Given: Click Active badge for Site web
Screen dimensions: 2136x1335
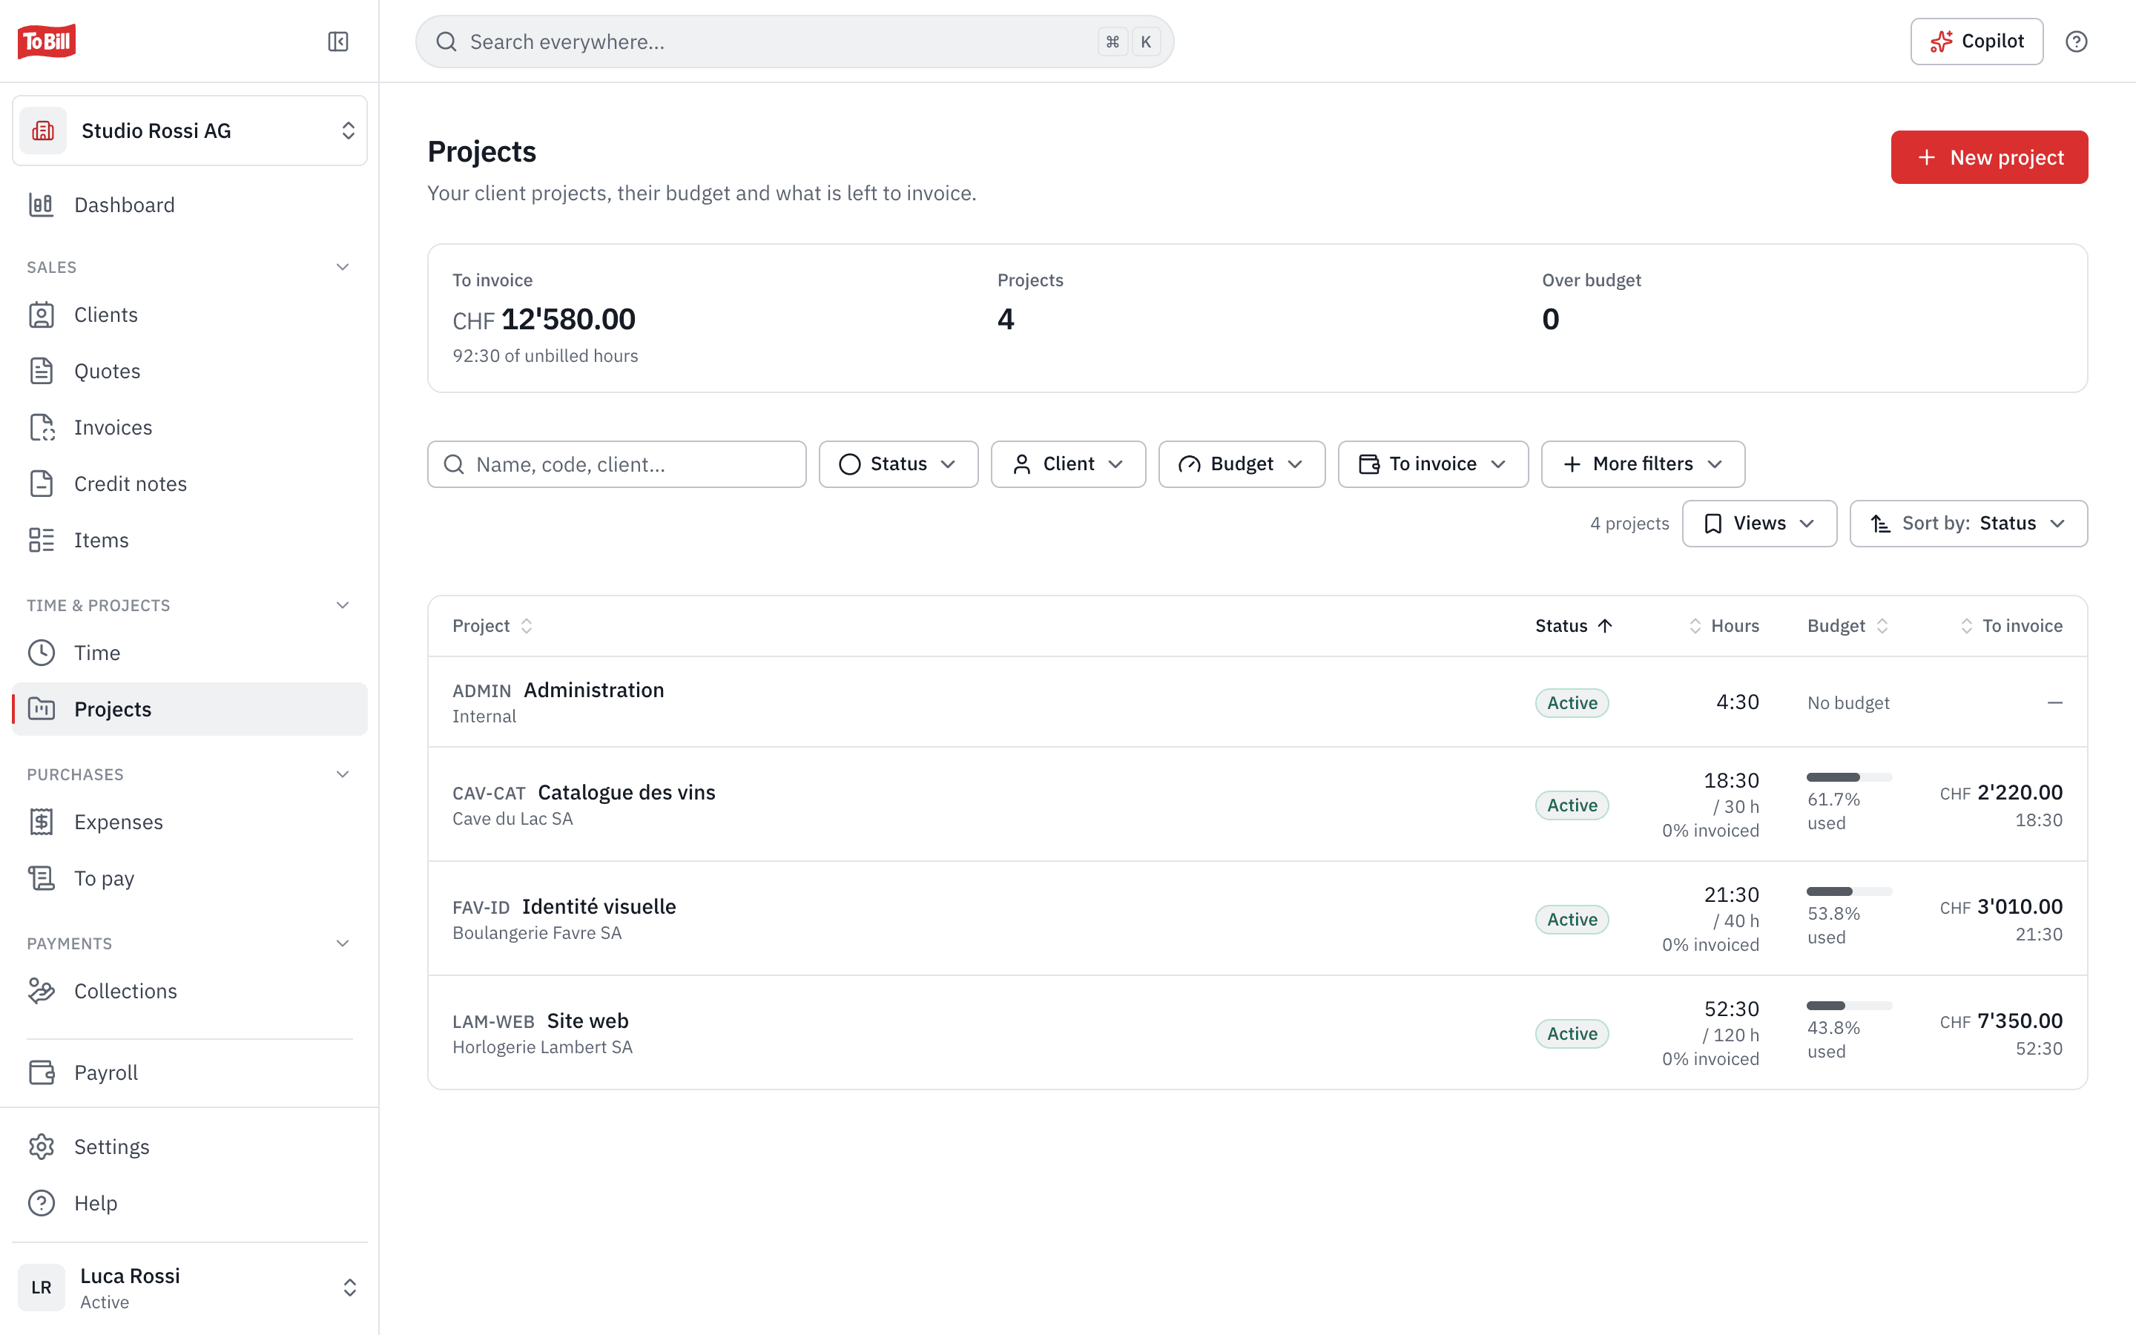Looking at the screenshot, I should click(1572, 1033).
